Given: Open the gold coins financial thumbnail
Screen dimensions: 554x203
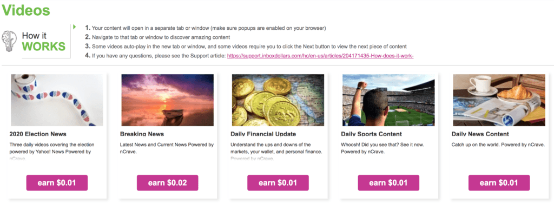Looking at the screenshot, I should click(278, 100).
